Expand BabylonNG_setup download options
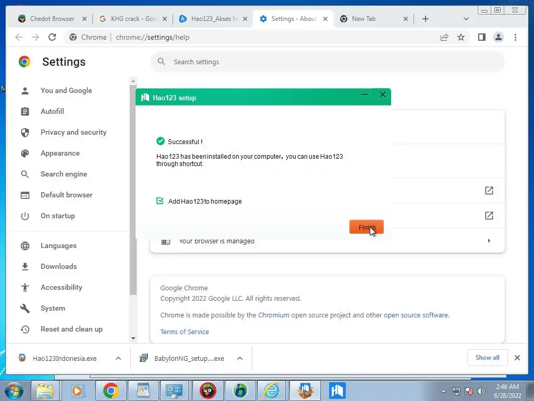The height and width of the screenshot is (401, 534). pos(240,358)
